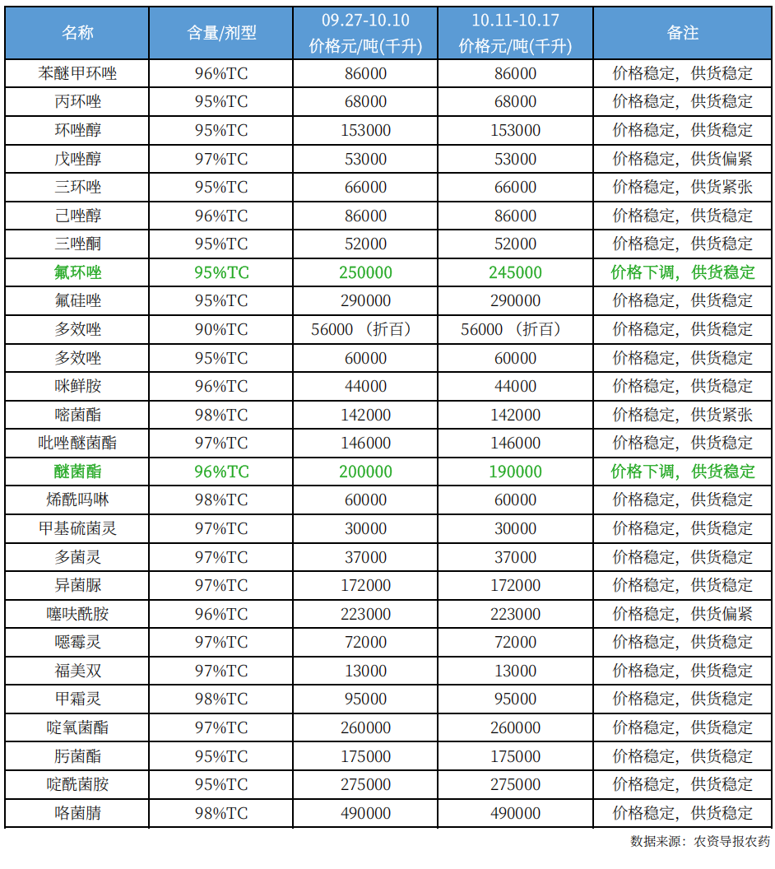The image size is (775, 869).
Task: Select the 苯醚甲环唑 name cell
Action: (x=77, y=73)
